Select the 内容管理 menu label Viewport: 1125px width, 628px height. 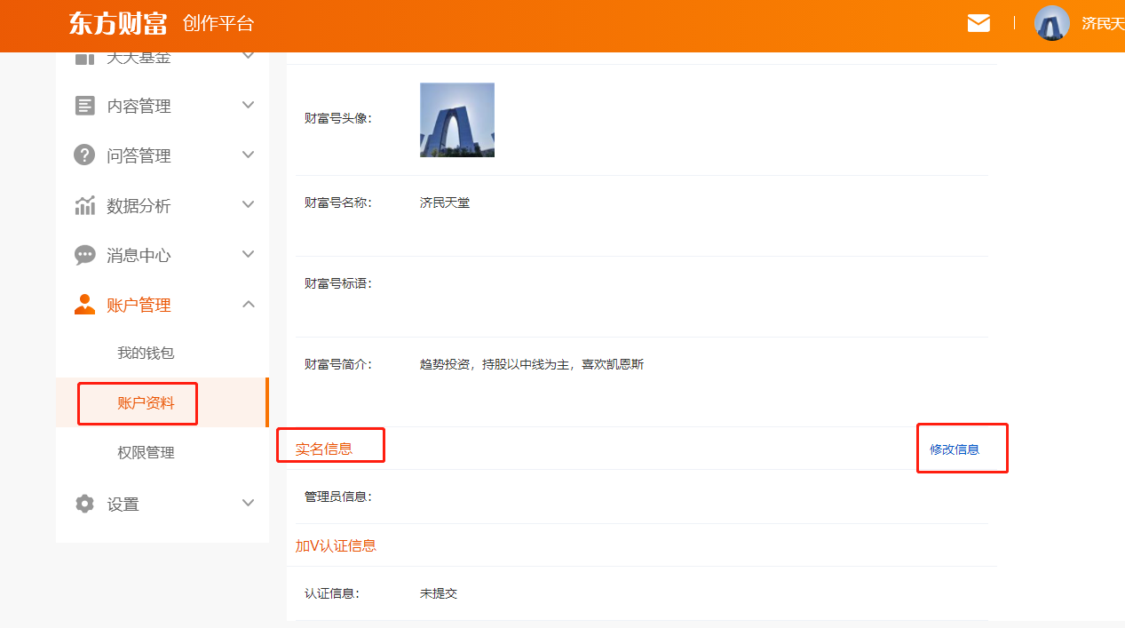139,107
